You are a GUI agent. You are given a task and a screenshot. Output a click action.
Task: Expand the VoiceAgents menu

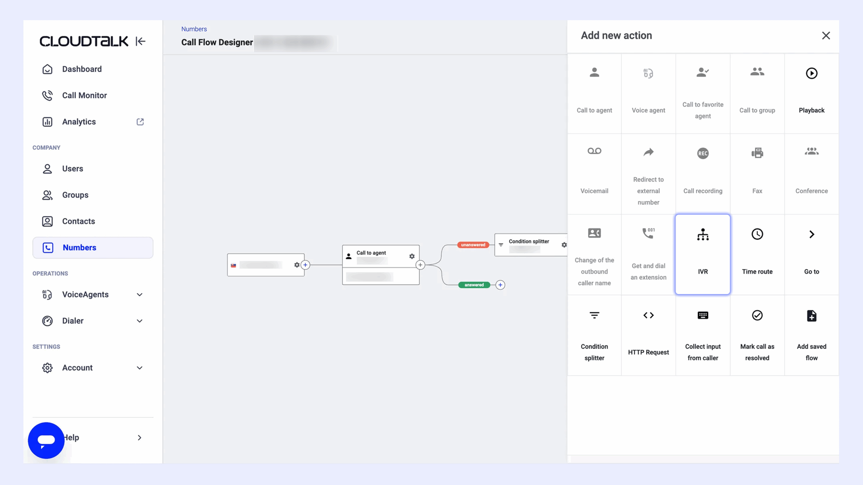click(139, 295)
